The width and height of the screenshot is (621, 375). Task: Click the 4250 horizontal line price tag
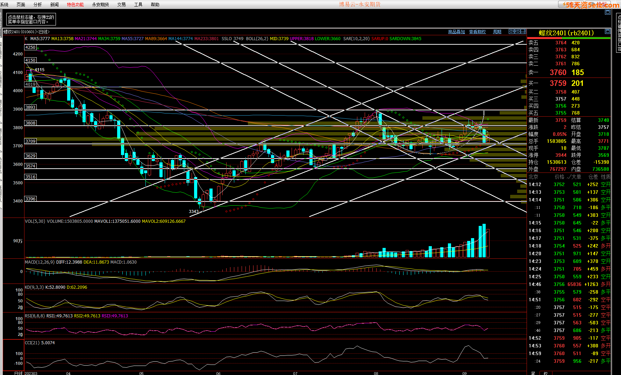30,47
